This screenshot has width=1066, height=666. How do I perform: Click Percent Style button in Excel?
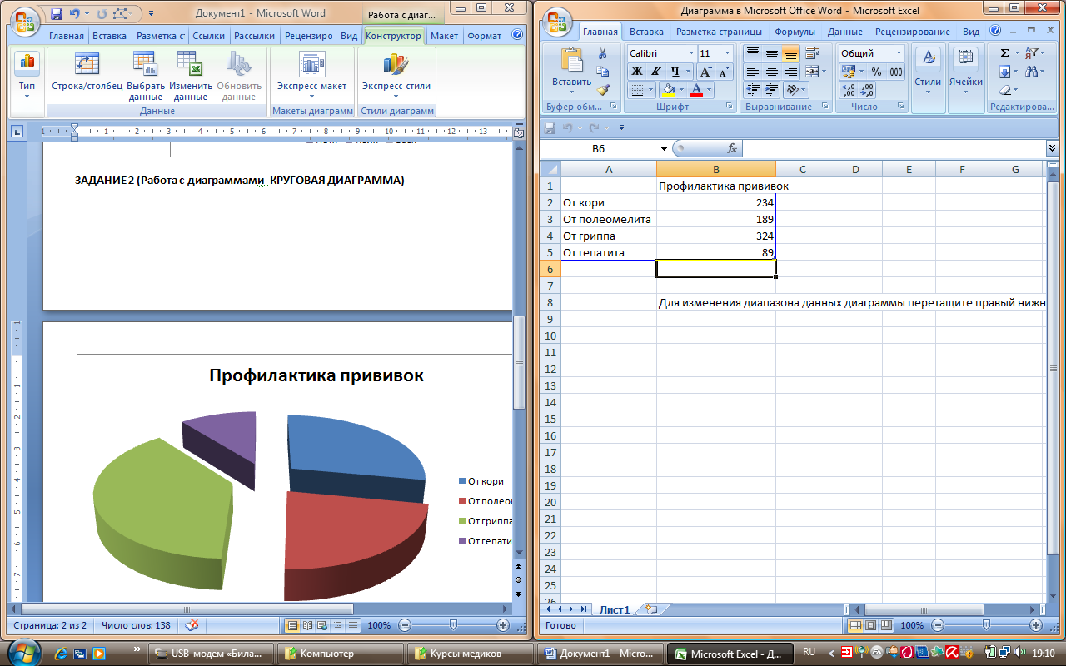[876, 72]
